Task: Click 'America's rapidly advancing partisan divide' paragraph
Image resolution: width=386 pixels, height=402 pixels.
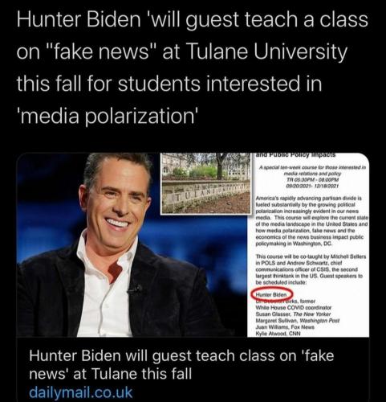Action: 311,221
